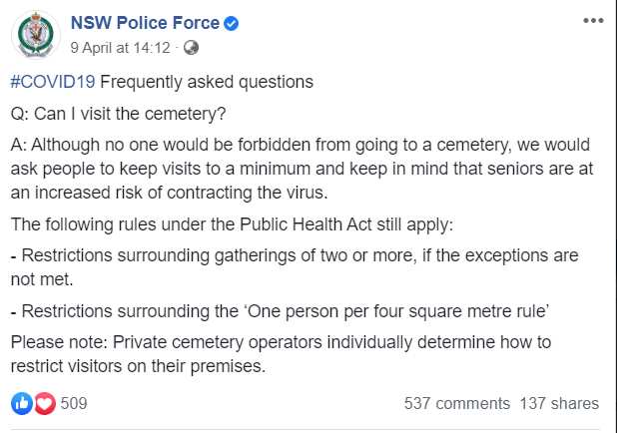Open the NSW Police Force profile picture
Image resolution: width=617 pixels, height=433 pixels.
click(37, 35)
